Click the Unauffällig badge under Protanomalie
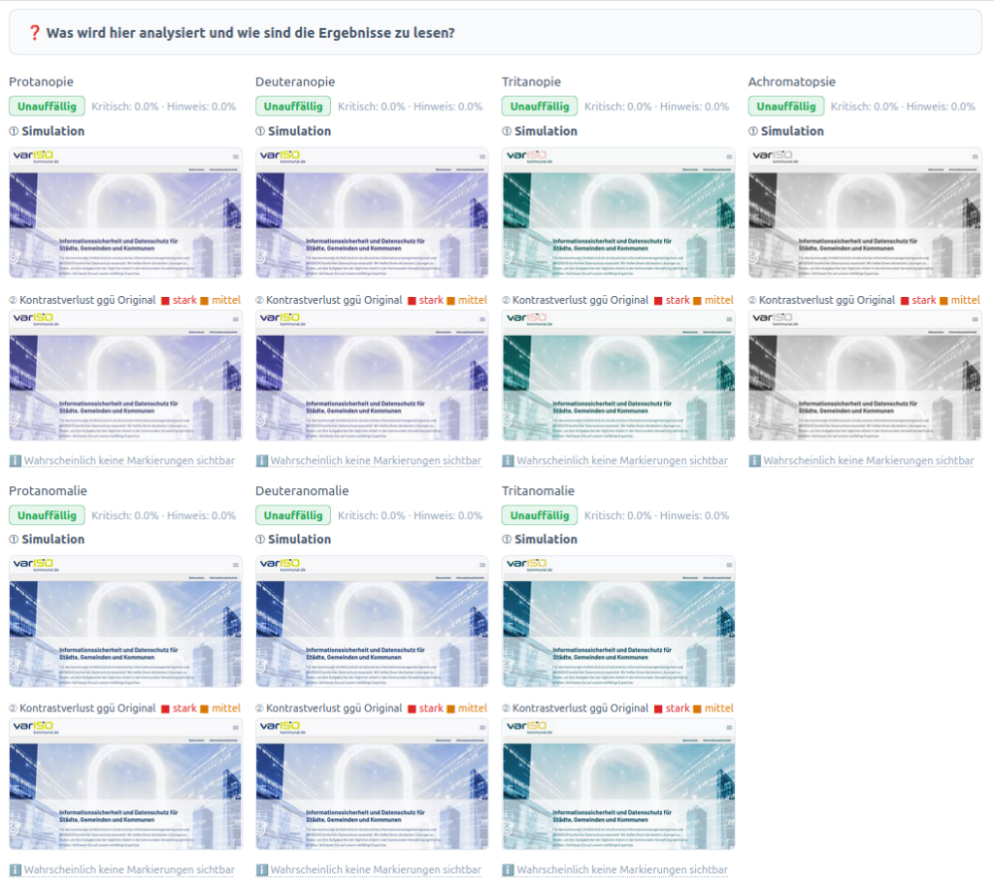The image size is (994, 886). [x=47, y=515]
